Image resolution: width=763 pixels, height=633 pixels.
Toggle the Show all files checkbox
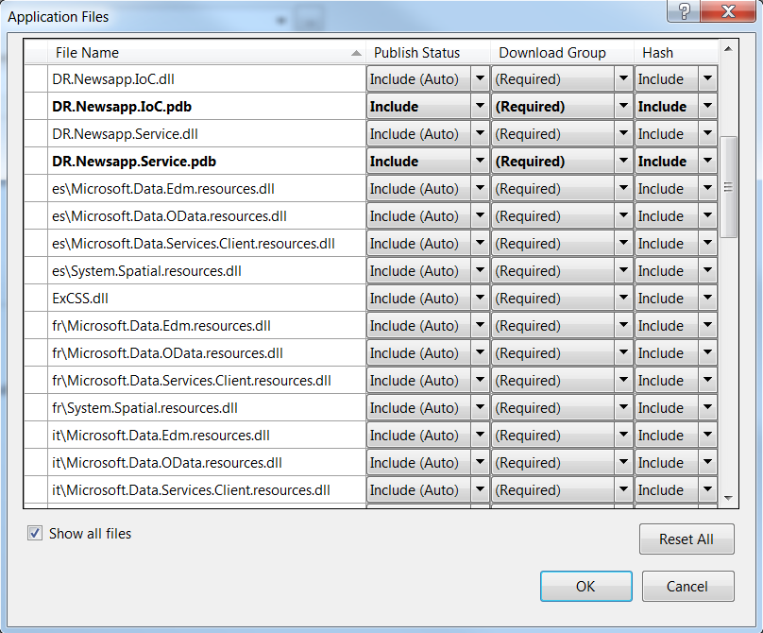click(x=35, y=533)
